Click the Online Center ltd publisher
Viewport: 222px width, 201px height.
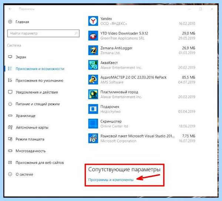coord(114,126)
